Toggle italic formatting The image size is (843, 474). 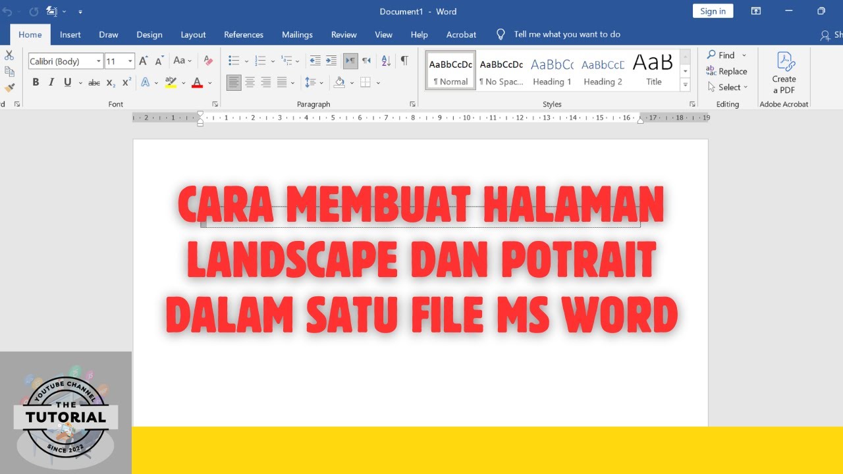[51, 82]
